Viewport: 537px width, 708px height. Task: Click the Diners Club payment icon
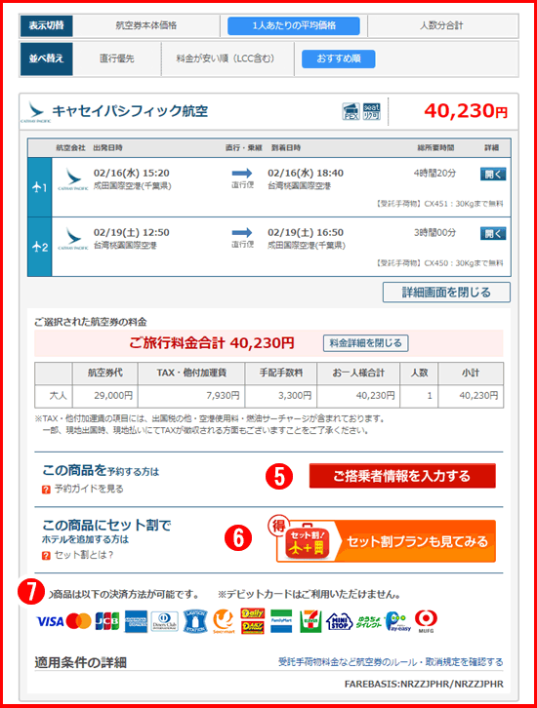[165, 621]
